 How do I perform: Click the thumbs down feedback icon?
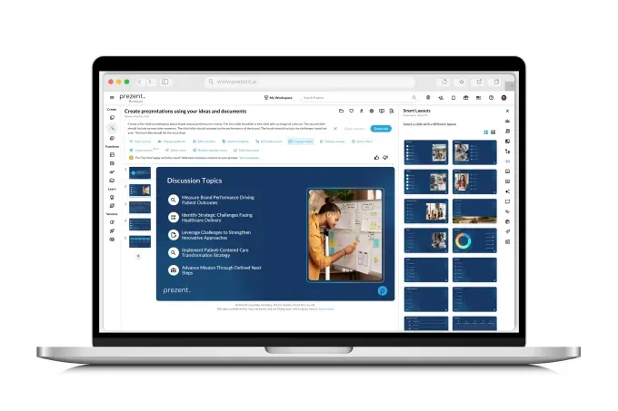tap(385, 157)
